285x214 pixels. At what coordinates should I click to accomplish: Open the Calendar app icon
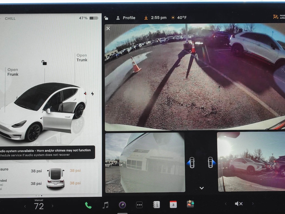(173, 205)
